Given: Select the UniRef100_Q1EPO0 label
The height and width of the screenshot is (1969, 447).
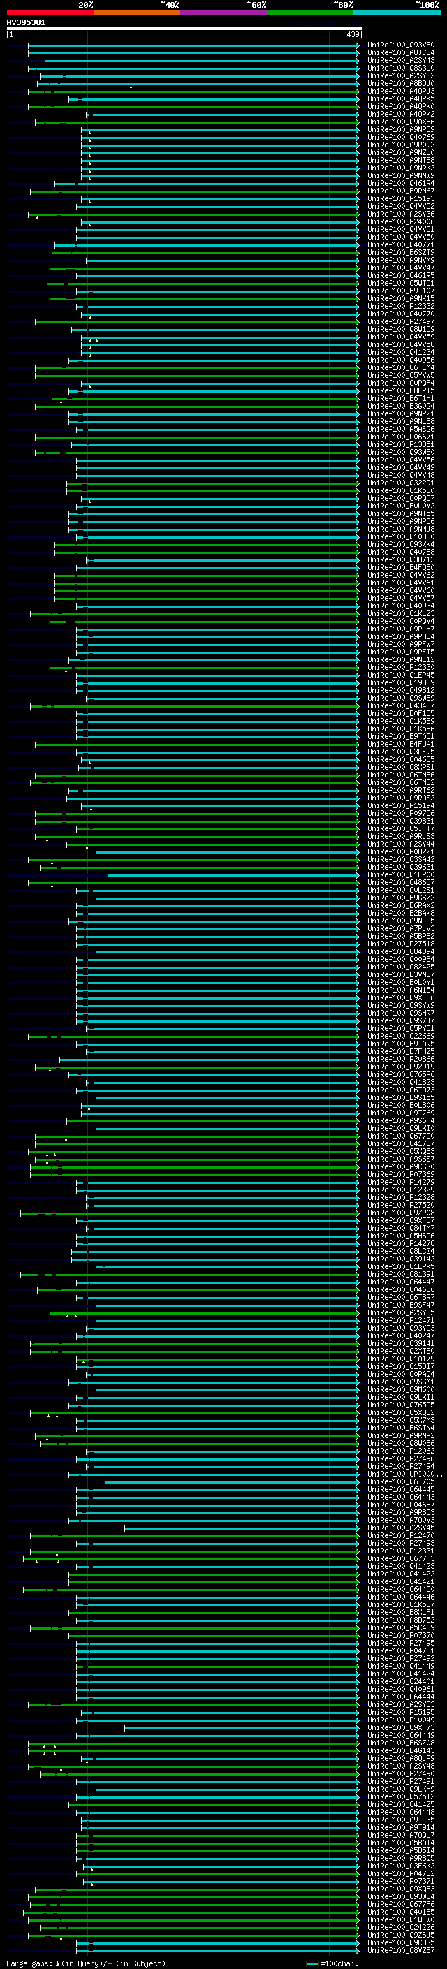Looking at the screenshot, I should pos(401,875).
